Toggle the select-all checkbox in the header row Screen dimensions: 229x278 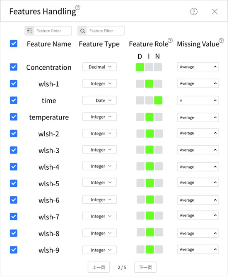[14, 44]
